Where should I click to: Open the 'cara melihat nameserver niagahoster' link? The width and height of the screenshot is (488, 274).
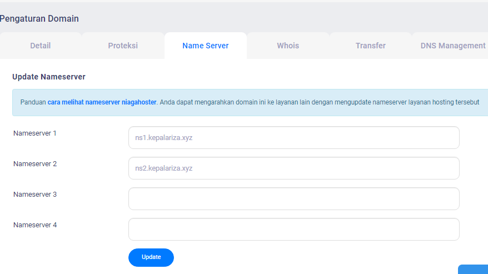[102, 102]
